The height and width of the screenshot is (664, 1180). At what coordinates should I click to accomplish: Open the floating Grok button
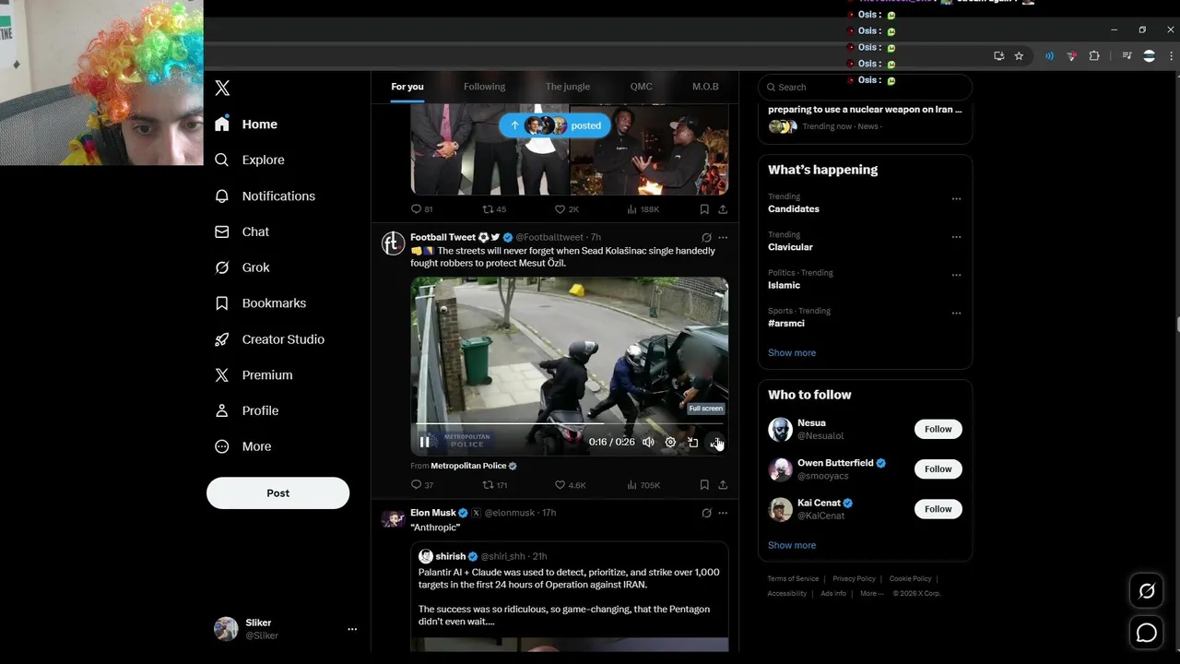(1147, 592)
